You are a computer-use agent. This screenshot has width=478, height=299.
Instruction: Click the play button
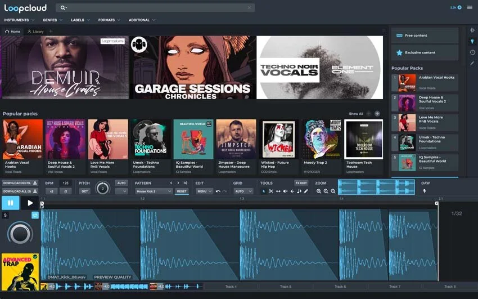pos(30,203)
